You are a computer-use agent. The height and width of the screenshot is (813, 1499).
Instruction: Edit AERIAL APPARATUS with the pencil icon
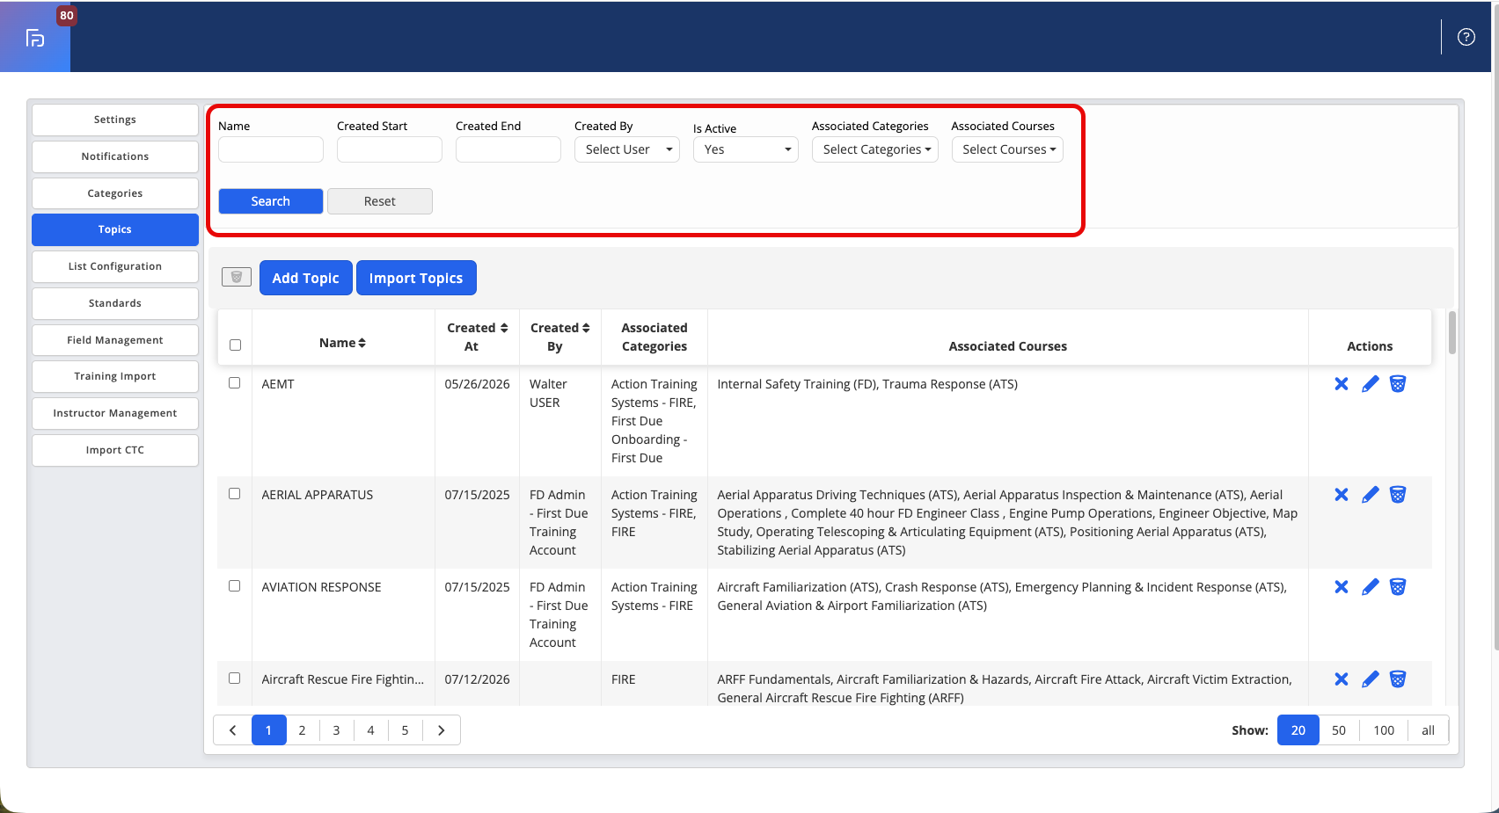pyautogui.click(x=1370, y=495)
